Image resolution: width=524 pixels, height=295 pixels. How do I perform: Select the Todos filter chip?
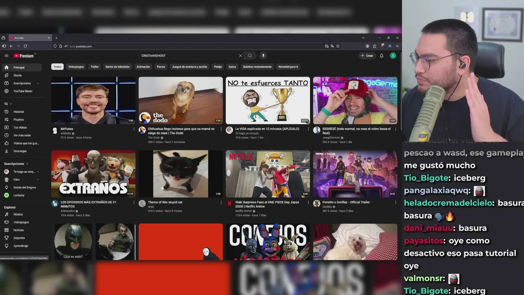[57, 67]
